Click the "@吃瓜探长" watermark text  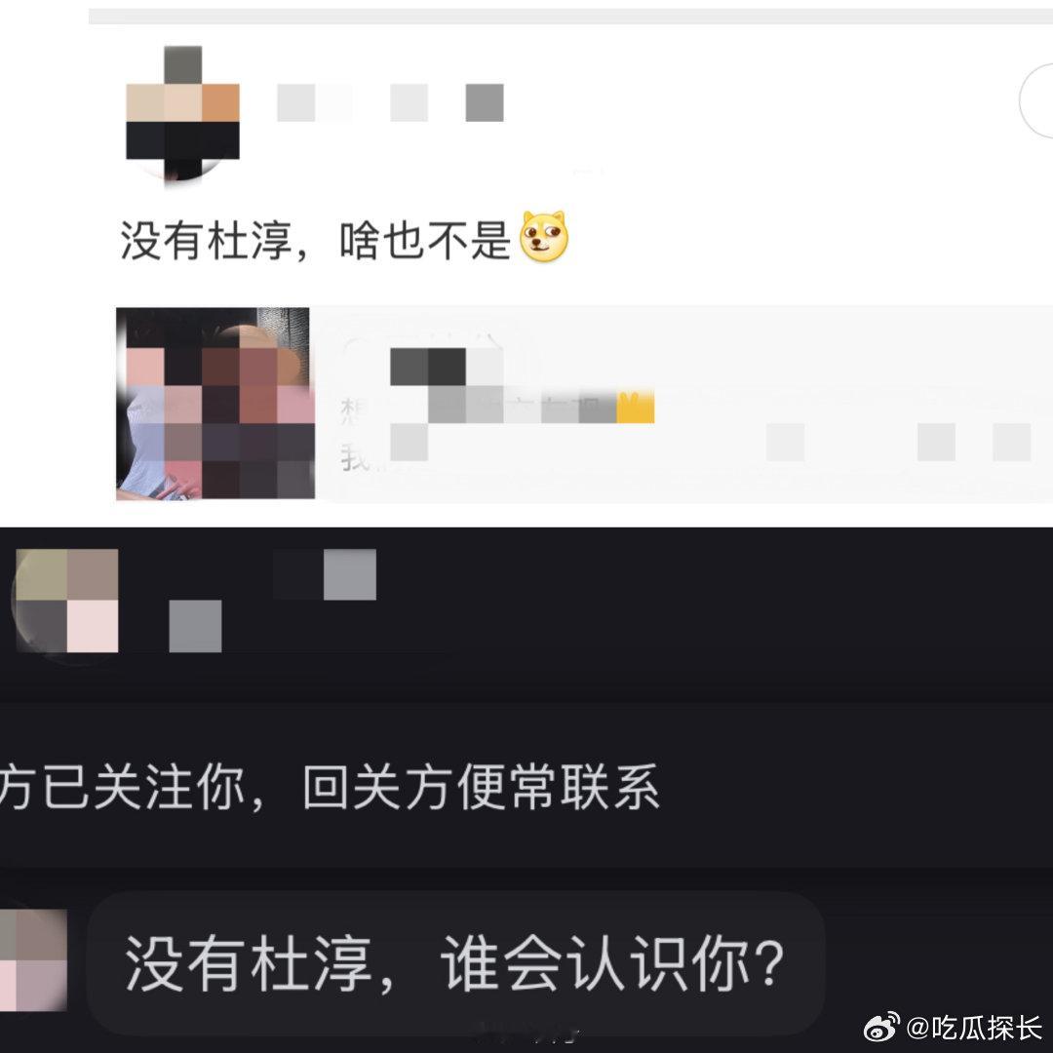975,1029
